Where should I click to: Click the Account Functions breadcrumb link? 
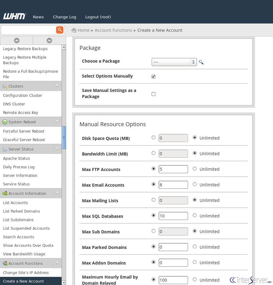click(x=113, y=30)
